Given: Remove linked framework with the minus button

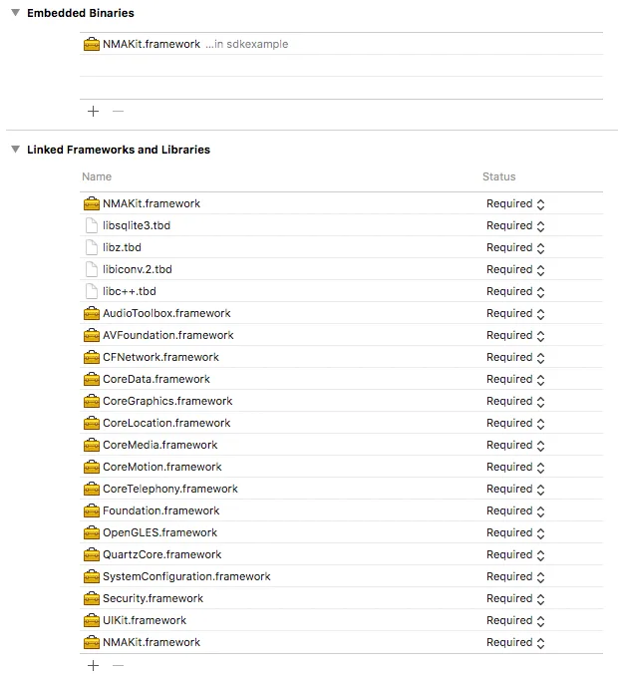Looking at the screenshot, I should pyautogui.click(x=118, y=665).
